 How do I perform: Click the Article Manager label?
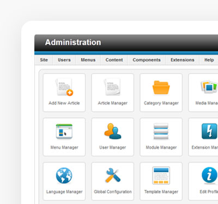pos(113,103)
